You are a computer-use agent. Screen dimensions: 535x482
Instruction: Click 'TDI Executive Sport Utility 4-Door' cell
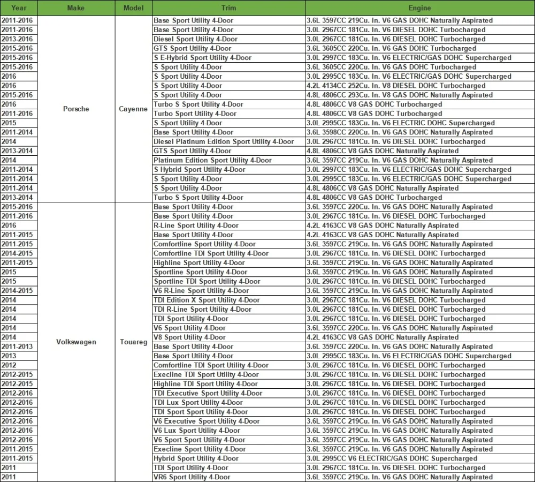coord(228,393)
